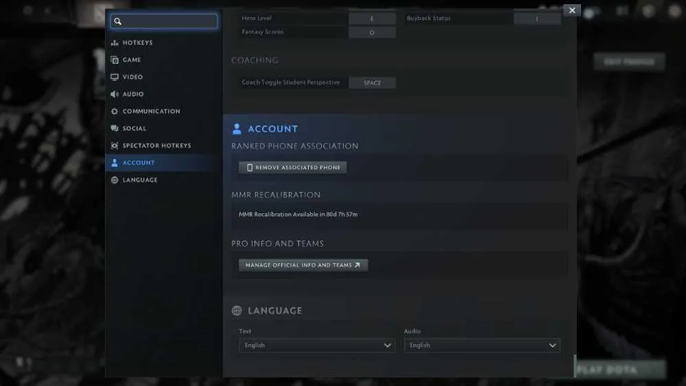Click the Game sidebar icon
This screenshot has width=686, height=386.
pyautogui.click(x=115, y=60)
